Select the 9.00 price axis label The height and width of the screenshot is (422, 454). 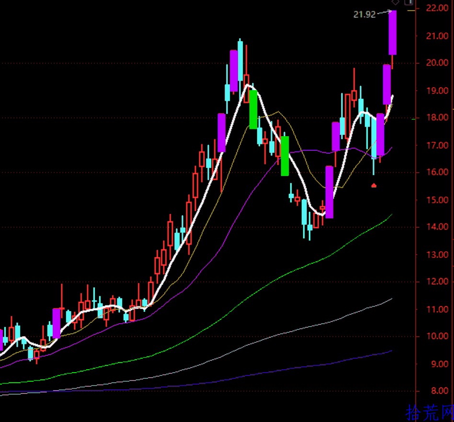click(439, 364)
